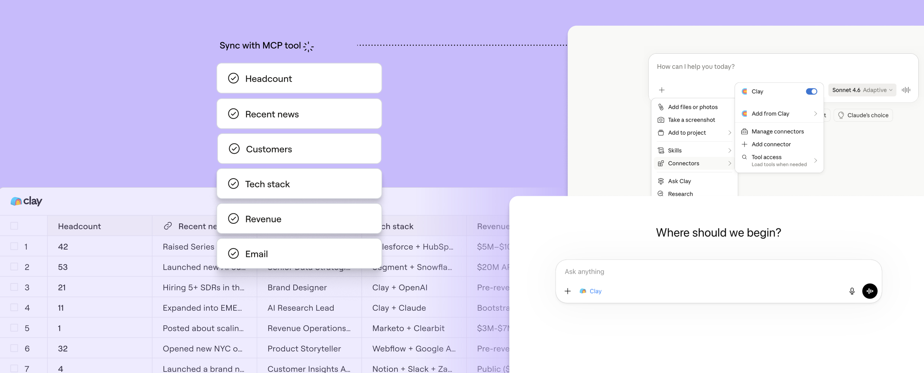Click the plus icon in Ask anything box

[568, 291]
